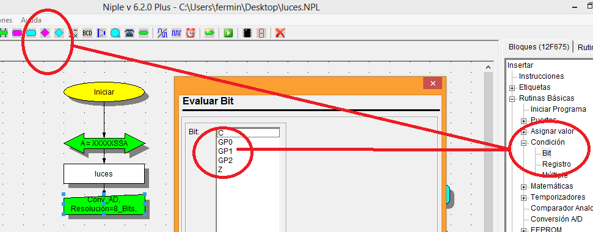Screen dimensions: 593x232
Task: Choose bit GP2 in the list
Action: click(x=249, y=160)
